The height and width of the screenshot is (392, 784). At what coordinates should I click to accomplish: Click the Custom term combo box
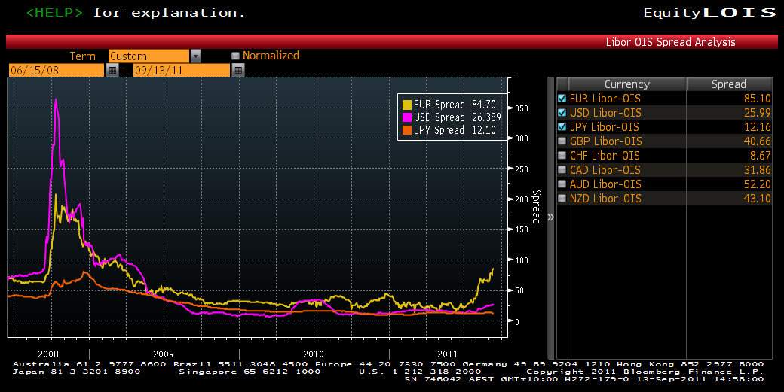pos(149,56)
